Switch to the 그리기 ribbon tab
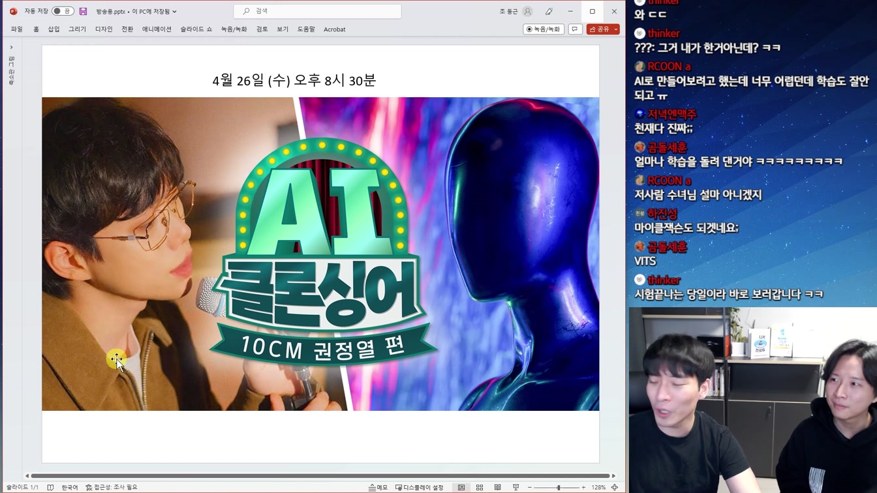 point(77,29)
